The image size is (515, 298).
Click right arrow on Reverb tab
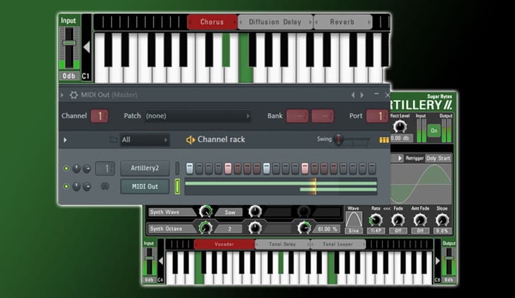click(x=369, y=22)
